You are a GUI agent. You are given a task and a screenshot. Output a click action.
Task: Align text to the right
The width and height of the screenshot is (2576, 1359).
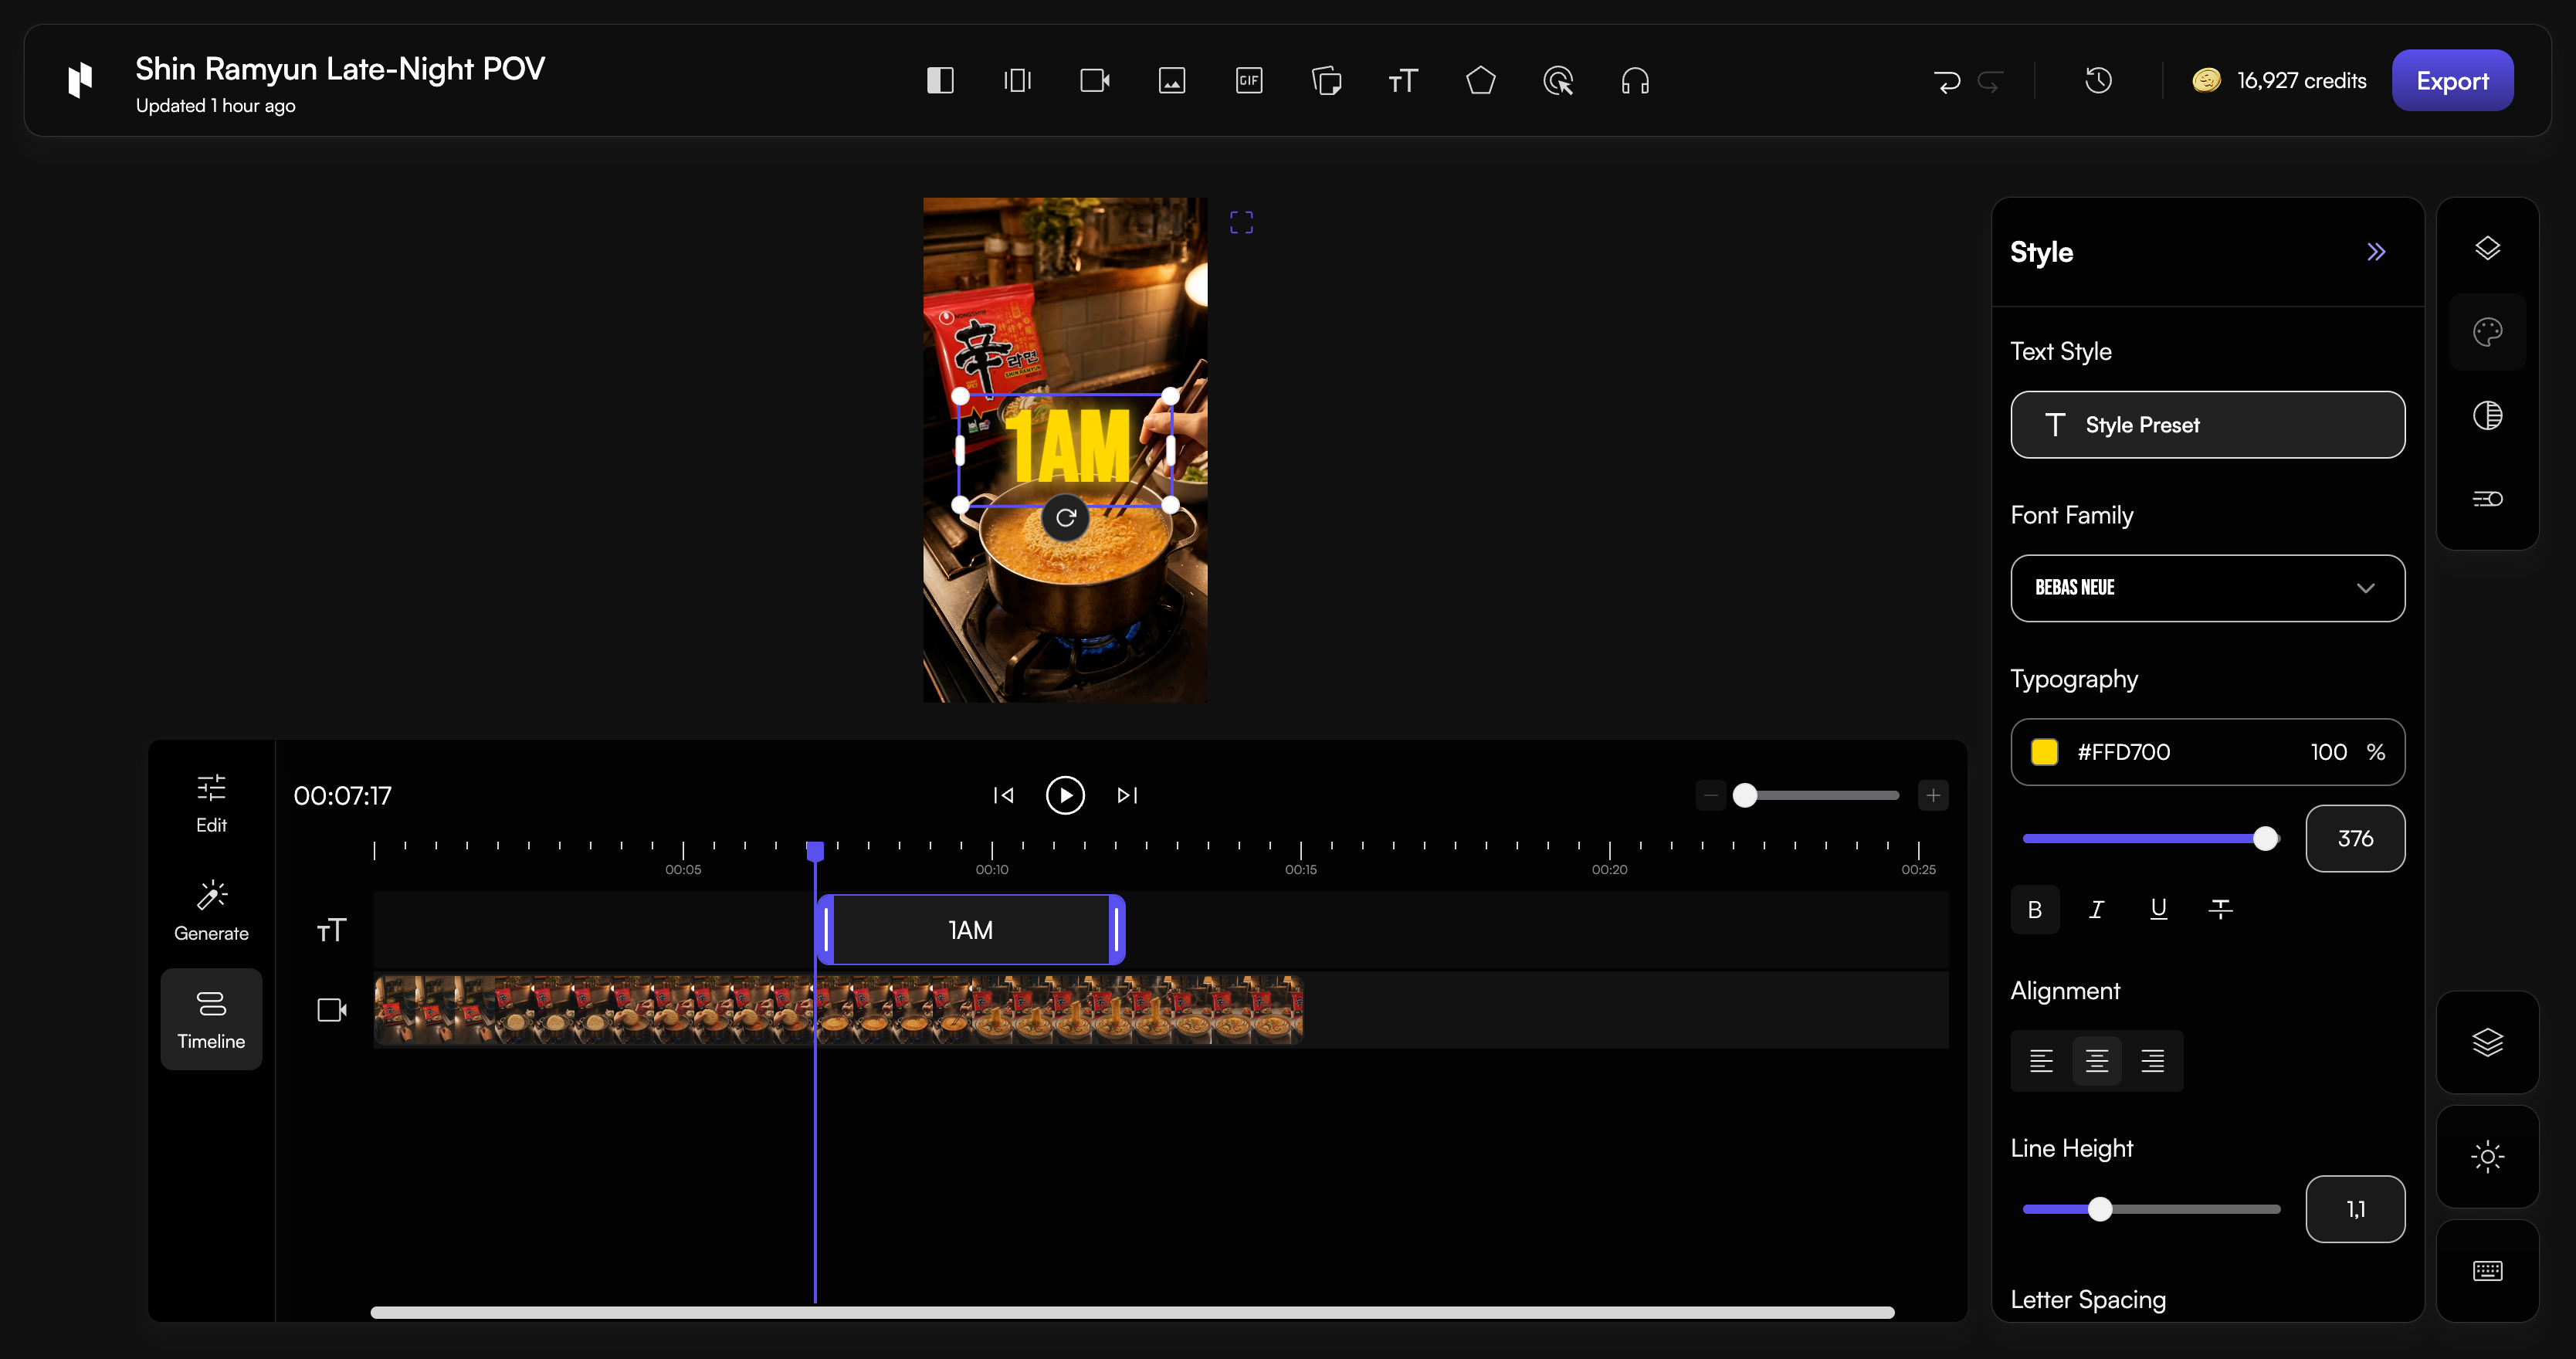(x=2152, y=1061)
